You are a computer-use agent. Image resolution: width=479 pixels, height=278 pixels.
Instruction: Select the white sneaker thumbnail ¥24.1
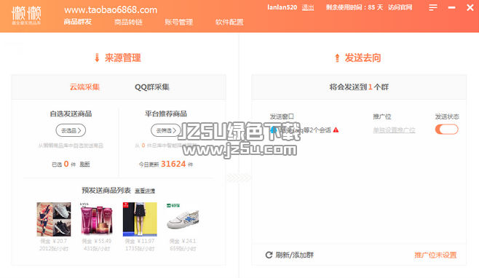tap(183, 219)
